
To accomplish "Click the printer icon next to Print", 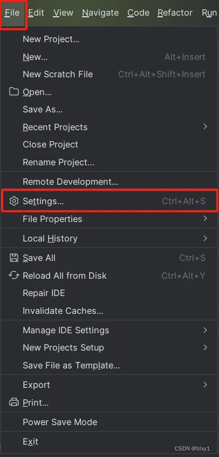I will click(x=13, y=402).
